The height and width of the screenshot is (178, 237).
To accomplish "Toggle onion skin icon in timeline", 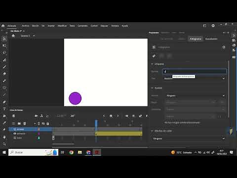I will click(126, 116).
